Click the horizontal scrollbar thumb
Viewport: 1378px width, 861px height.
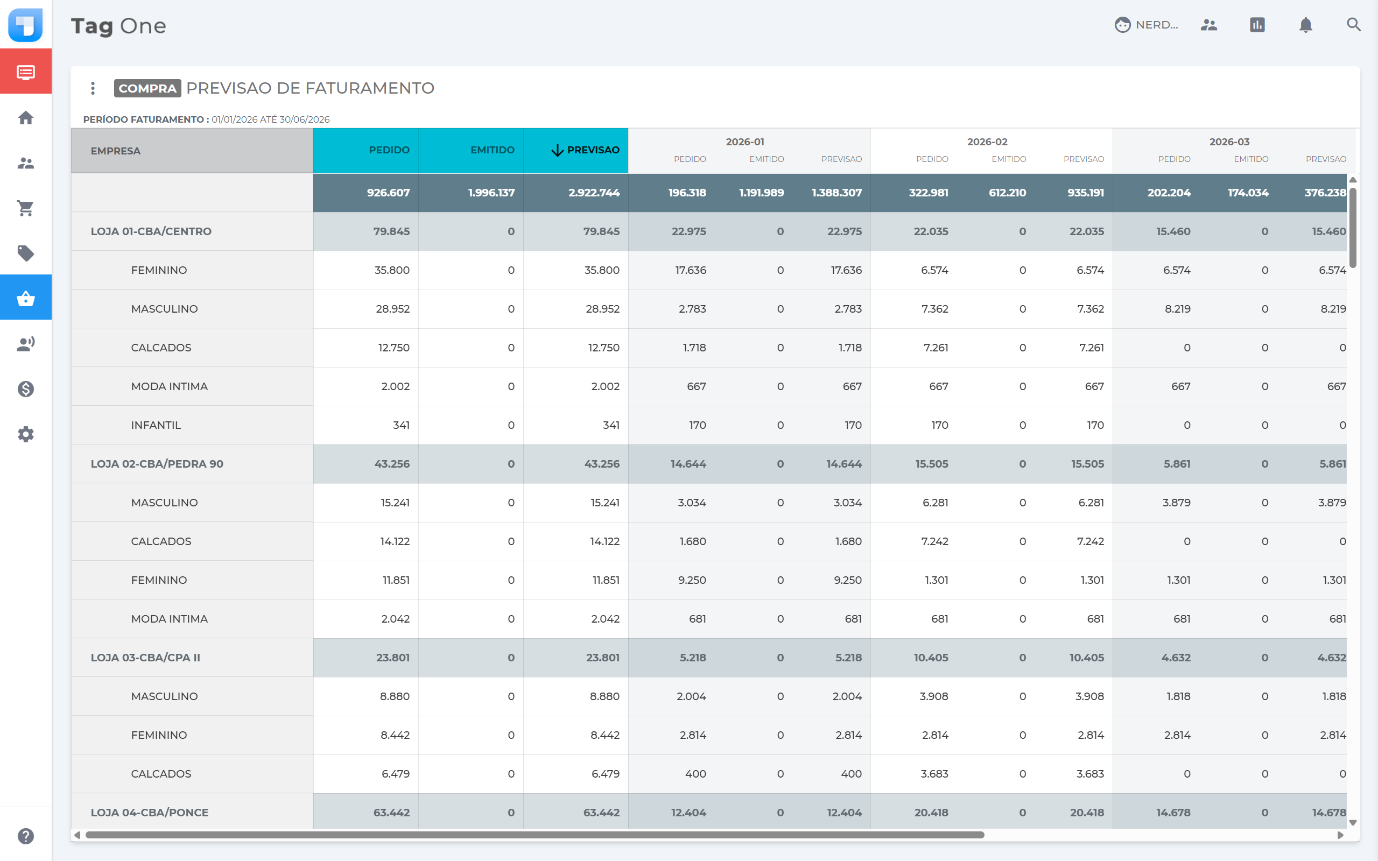click(x=534, y=835)
